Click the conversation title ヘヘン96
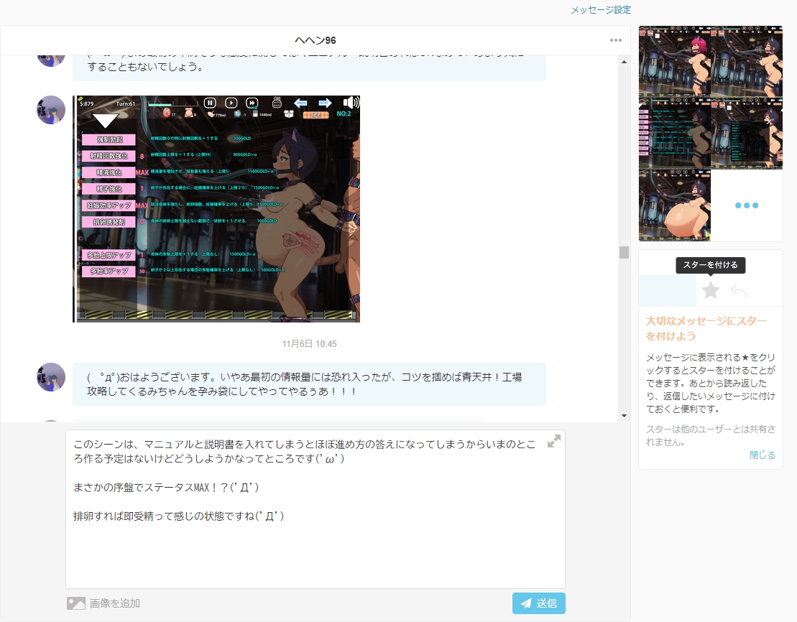Viewport: 797px width, 622px height. coord(315,40)
